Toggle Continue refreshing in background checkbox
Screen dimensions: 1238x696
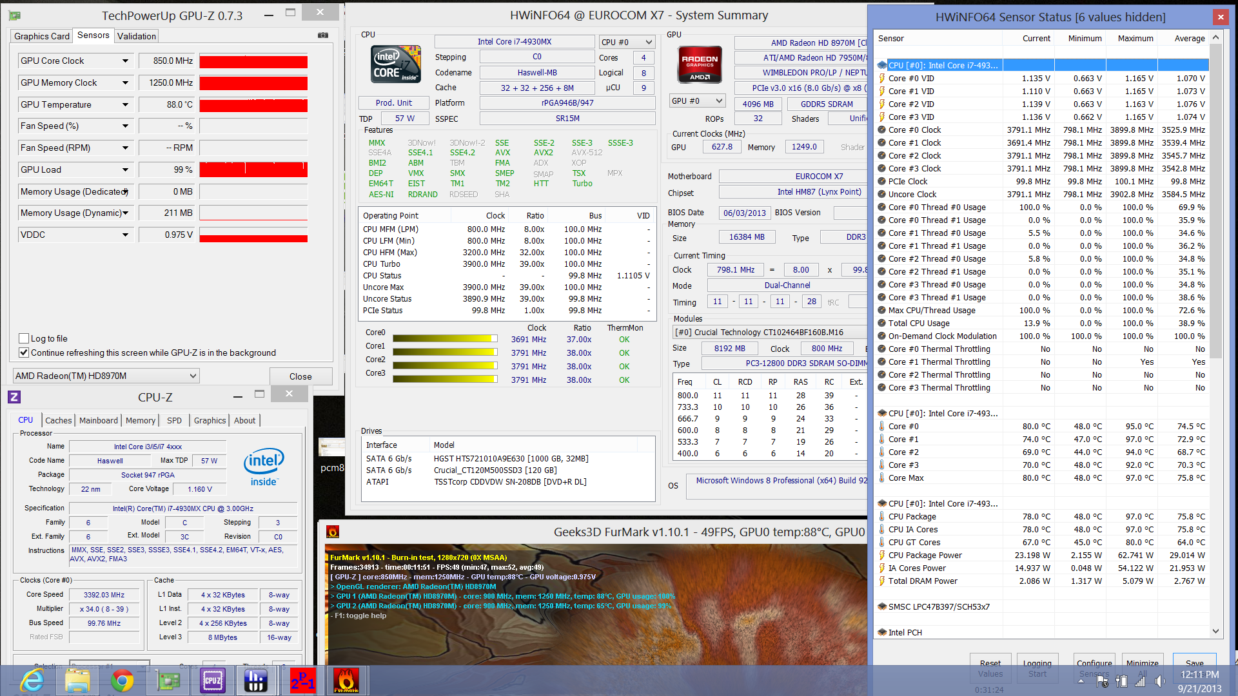24,353
